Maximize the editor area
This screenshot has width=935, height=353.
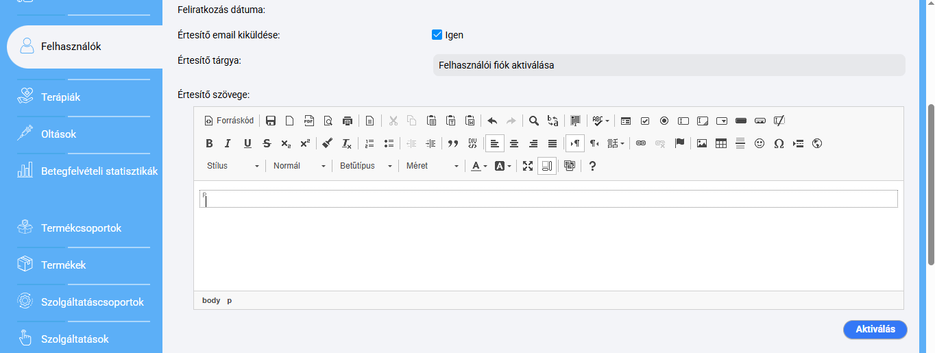click(x=528, y=166)
